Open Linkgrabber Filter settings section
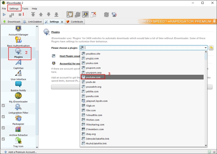 pyautogui.click(x=18, y=109)
